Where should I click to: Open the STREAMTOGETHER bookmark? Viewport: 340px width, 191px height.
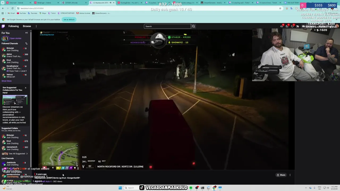(66, 13)
